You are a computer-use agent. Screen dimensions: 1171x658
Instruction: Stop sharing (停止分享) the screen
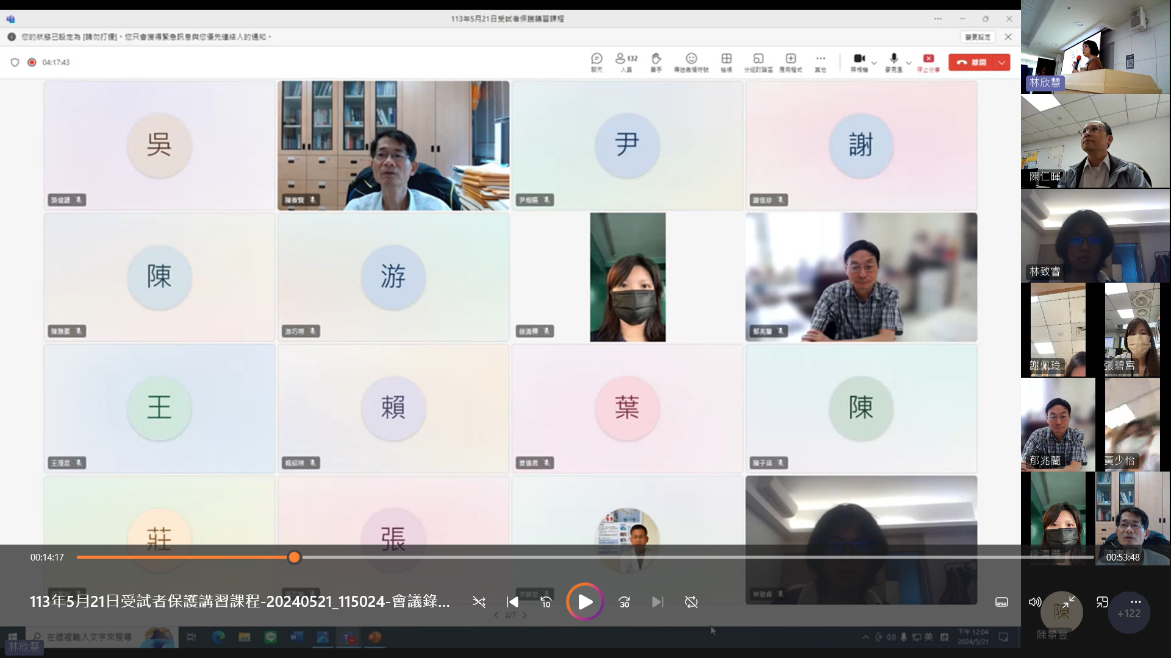(x=928, y=62)
